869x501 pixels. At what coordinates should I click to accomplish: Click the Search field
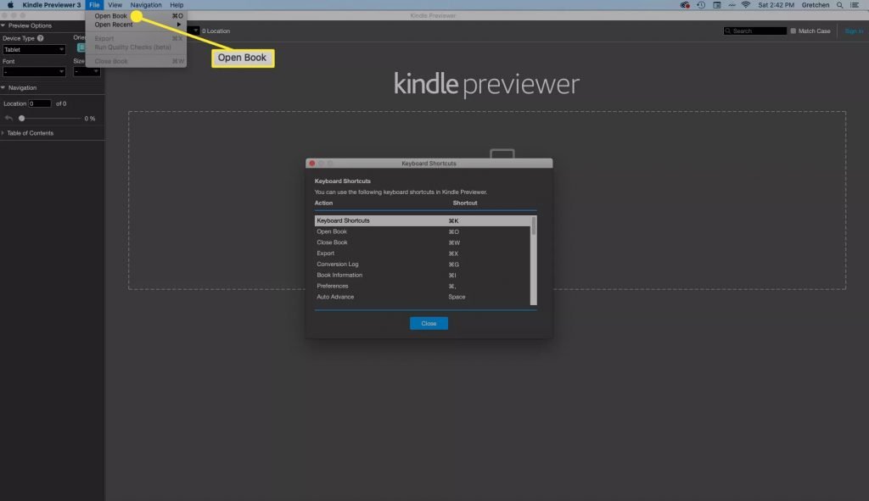click(x=754, y=31)
